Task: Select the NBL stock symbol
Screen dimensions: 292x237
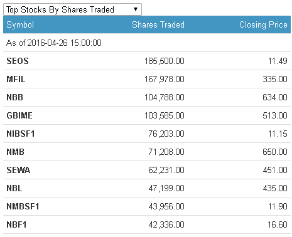Action: click(x=14, y=188)
